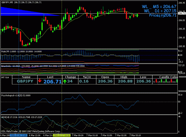This screenshot has height=137, width=186.
Task: Click the GBPJPY symbol name cell
Action: coord(25,81)
